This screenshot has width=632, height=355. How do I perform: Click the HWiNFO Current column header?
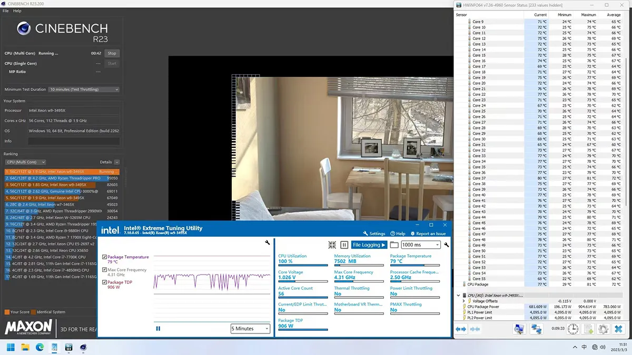click(540, 15)
